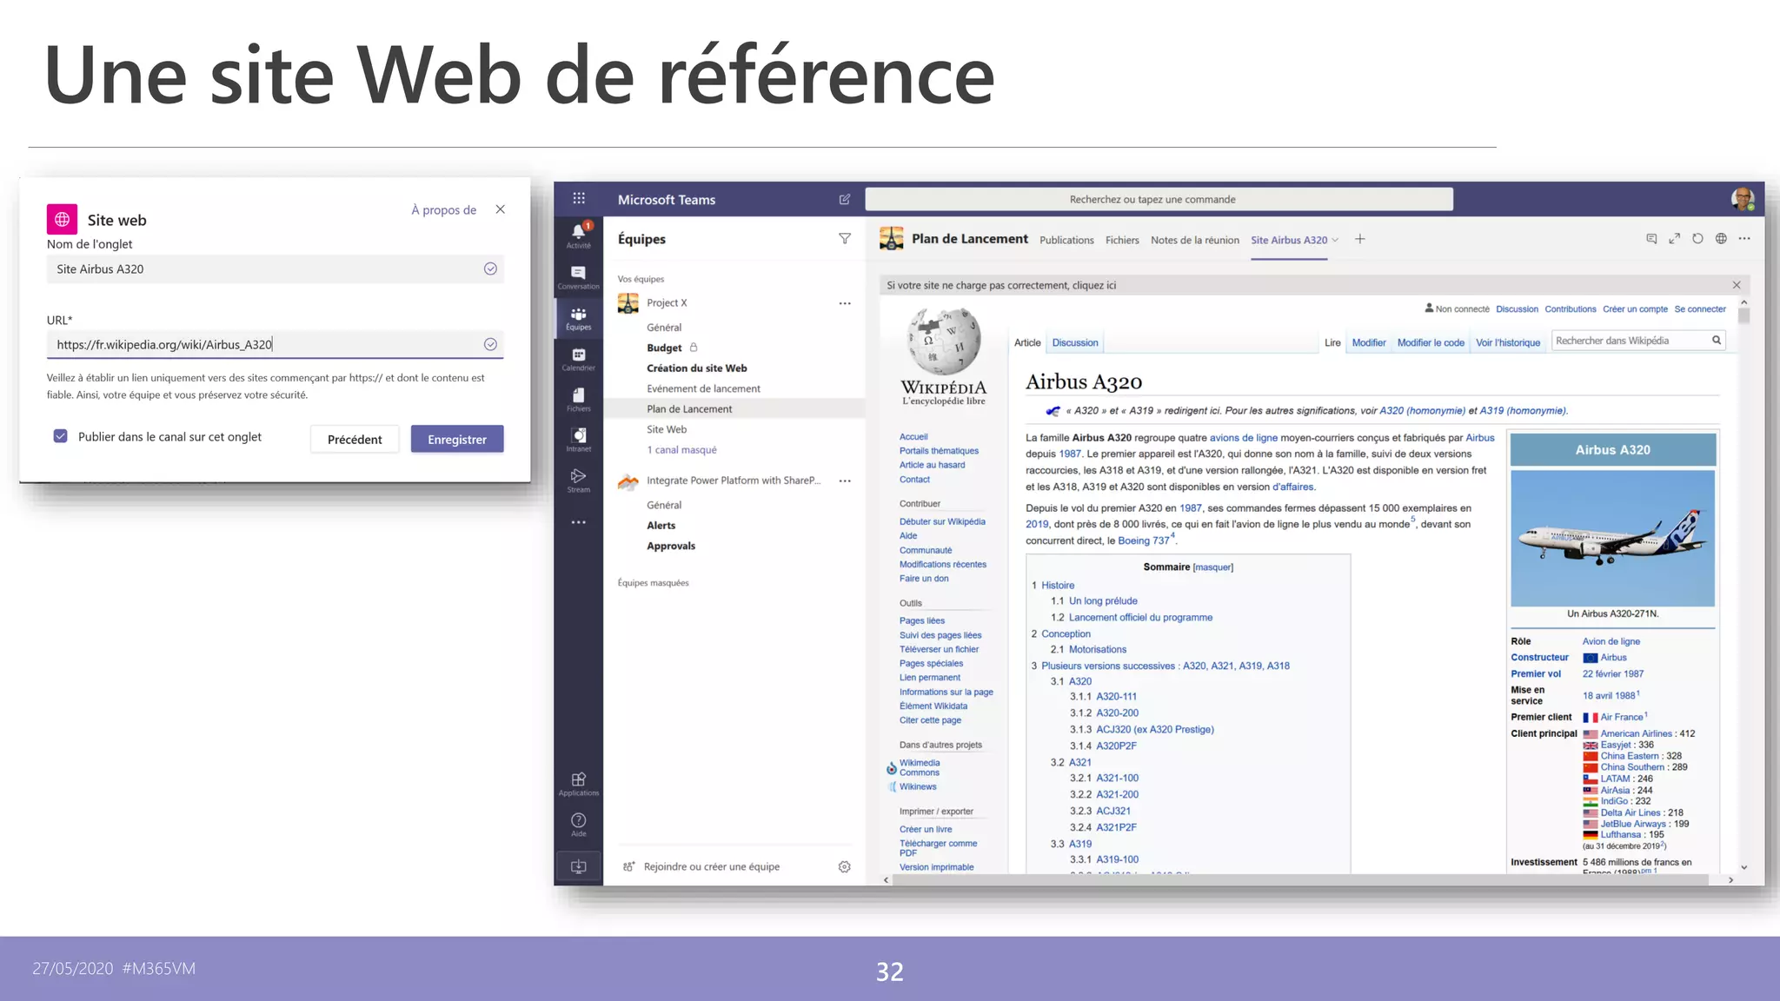Select Evénement de lancement channel

pyautogui.click(x=703, y=388)
